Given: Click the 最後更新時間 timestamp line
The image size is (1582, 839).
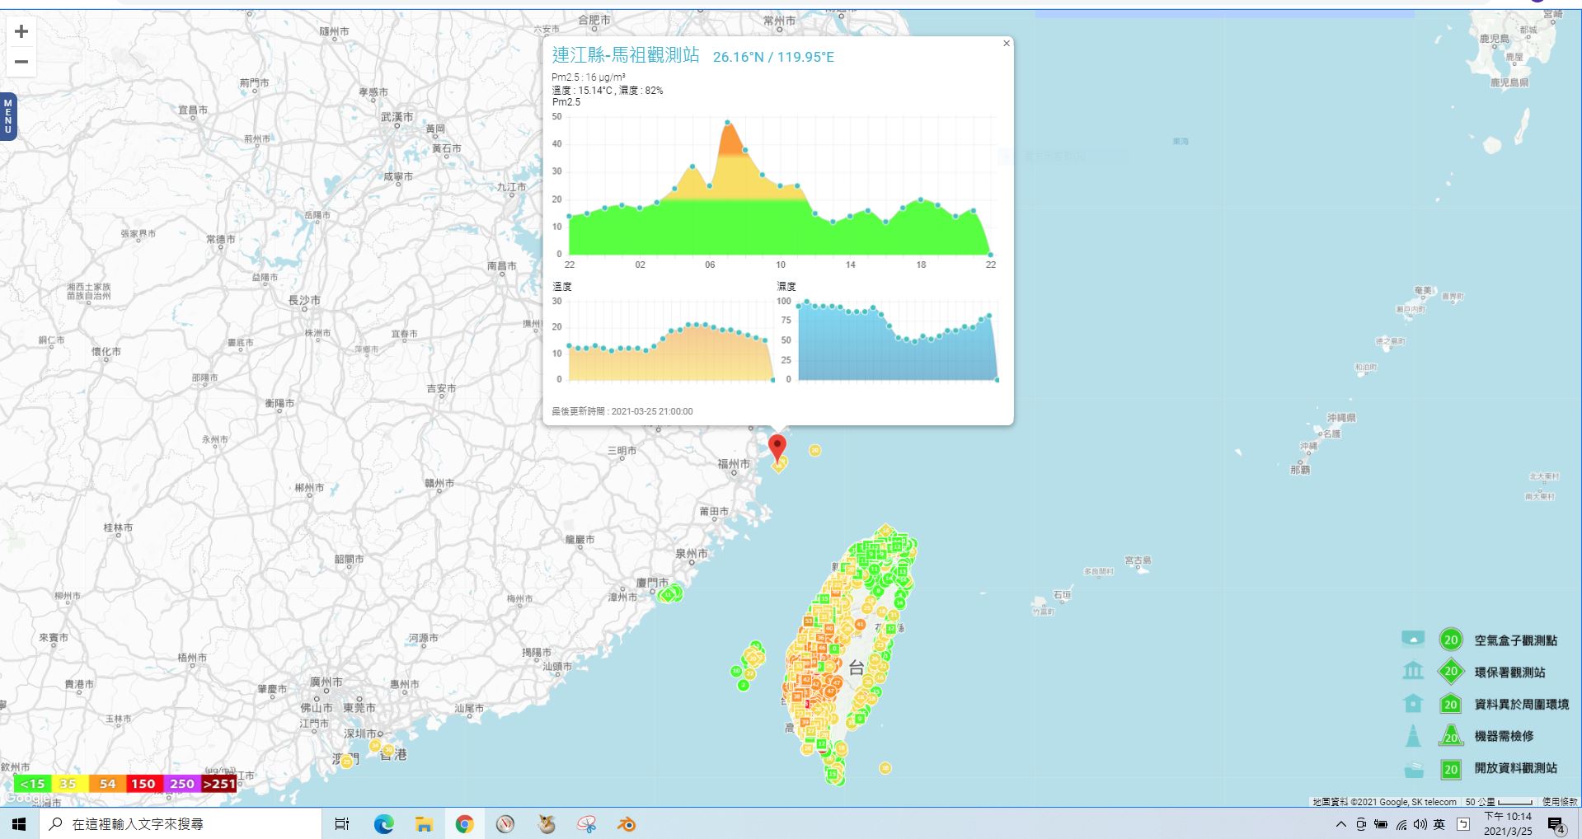Looking at the screenshot, I should [x=622, y=411].
